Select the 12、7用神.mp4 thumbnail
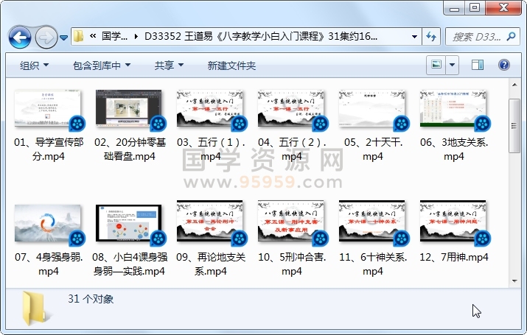Viewport: 527px width, 335px height. [x=453, y=221]
